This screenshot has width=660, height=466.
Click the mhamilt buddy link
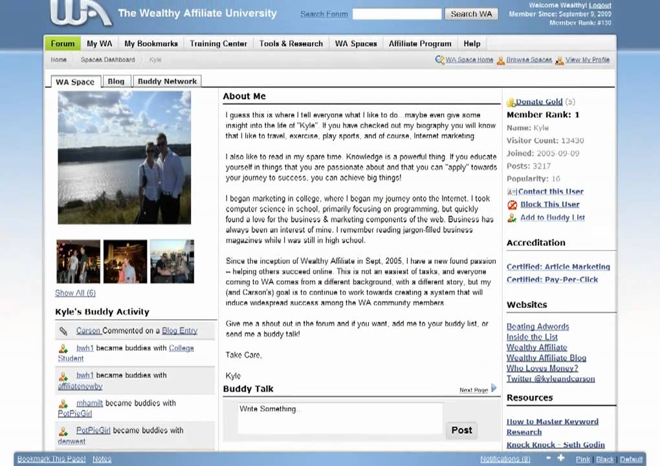90,403
